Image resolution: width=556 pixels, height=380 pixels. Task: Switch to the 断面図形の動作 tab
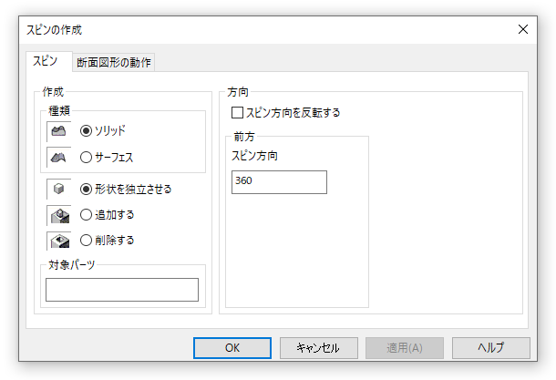[x=114, y=62]
